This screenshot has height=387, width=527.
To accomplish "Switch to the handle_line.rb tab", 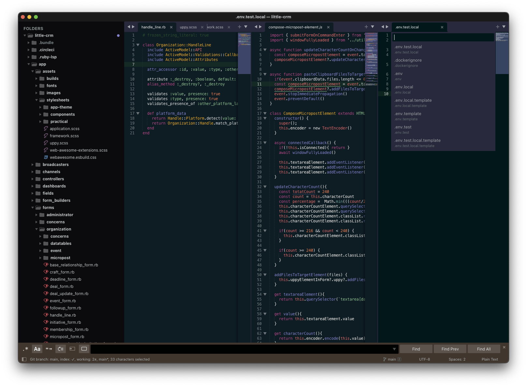I will 154,27.
